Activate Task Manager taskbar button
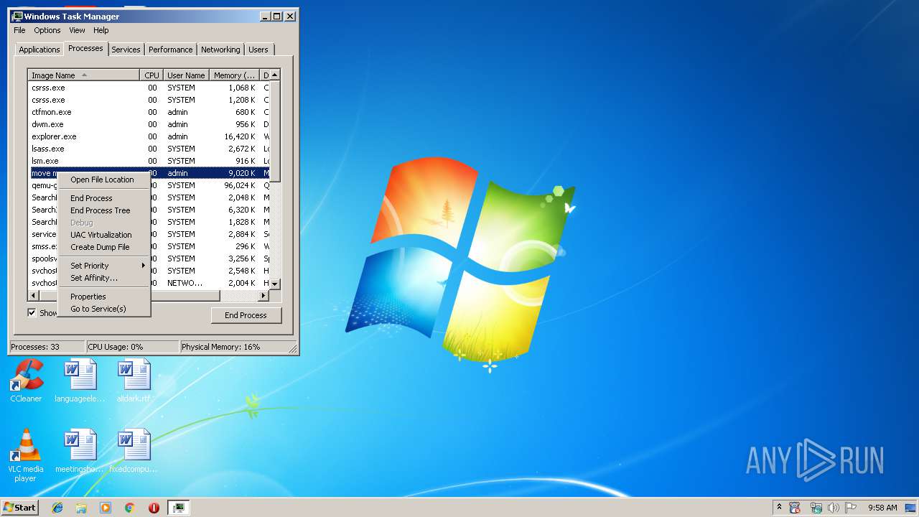 (178, 508)
